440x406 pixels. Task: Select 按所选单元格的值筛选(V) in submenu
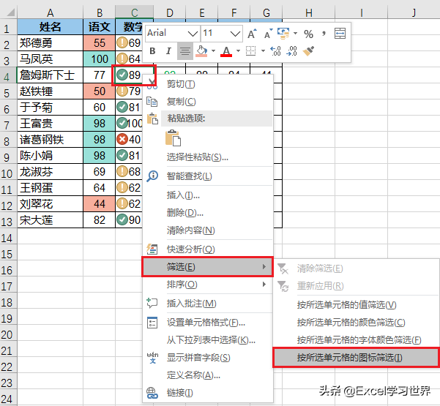coord(356,305)
